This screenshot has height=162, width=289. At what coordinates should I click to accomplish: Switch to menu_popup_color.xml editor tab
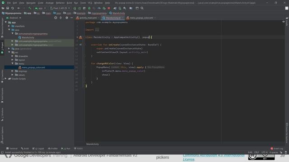[x=141, y=18]
